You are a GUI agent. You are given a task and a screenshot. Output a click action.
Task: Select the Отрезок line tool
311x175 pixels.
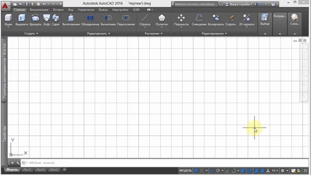(x=145, y=20)
